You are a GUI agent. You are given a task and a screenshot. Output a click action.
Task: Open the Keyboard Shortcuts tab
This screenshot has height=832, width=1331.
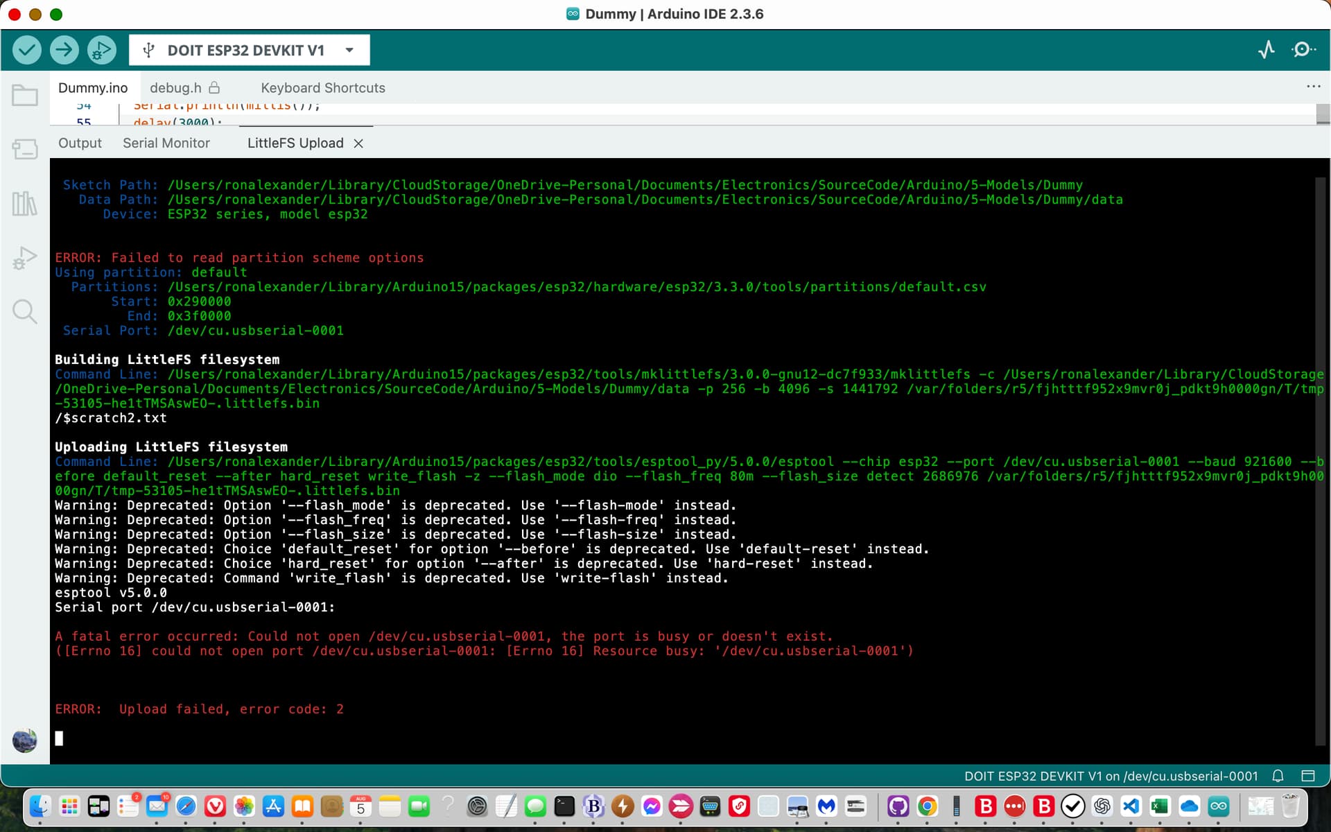click(323, 87)
